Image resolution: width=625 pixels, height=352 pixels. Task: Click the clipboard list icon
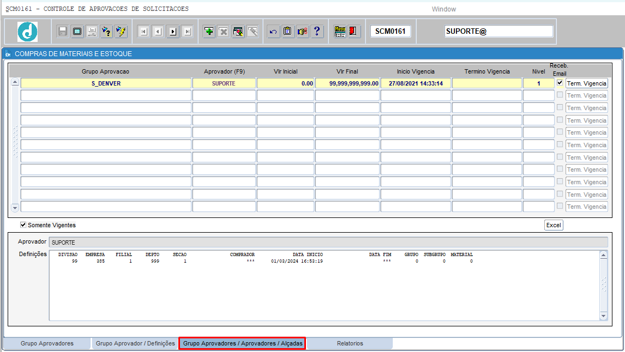coord(287,31)
